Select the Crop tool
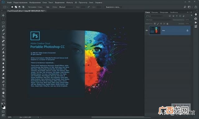The width and height of the screenshot is (199, 119). (x=3, y=37)
